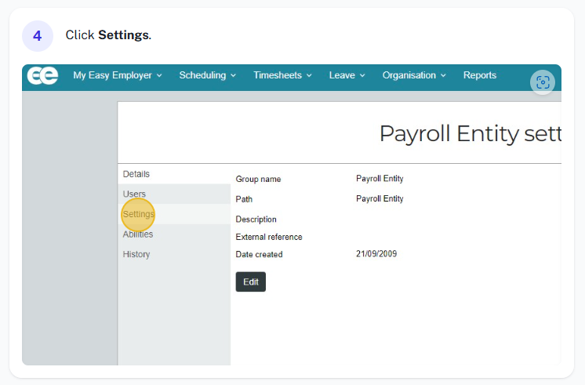Click the Payroll Entity path value
Viewport: 585px width, 385px height.
380,199
